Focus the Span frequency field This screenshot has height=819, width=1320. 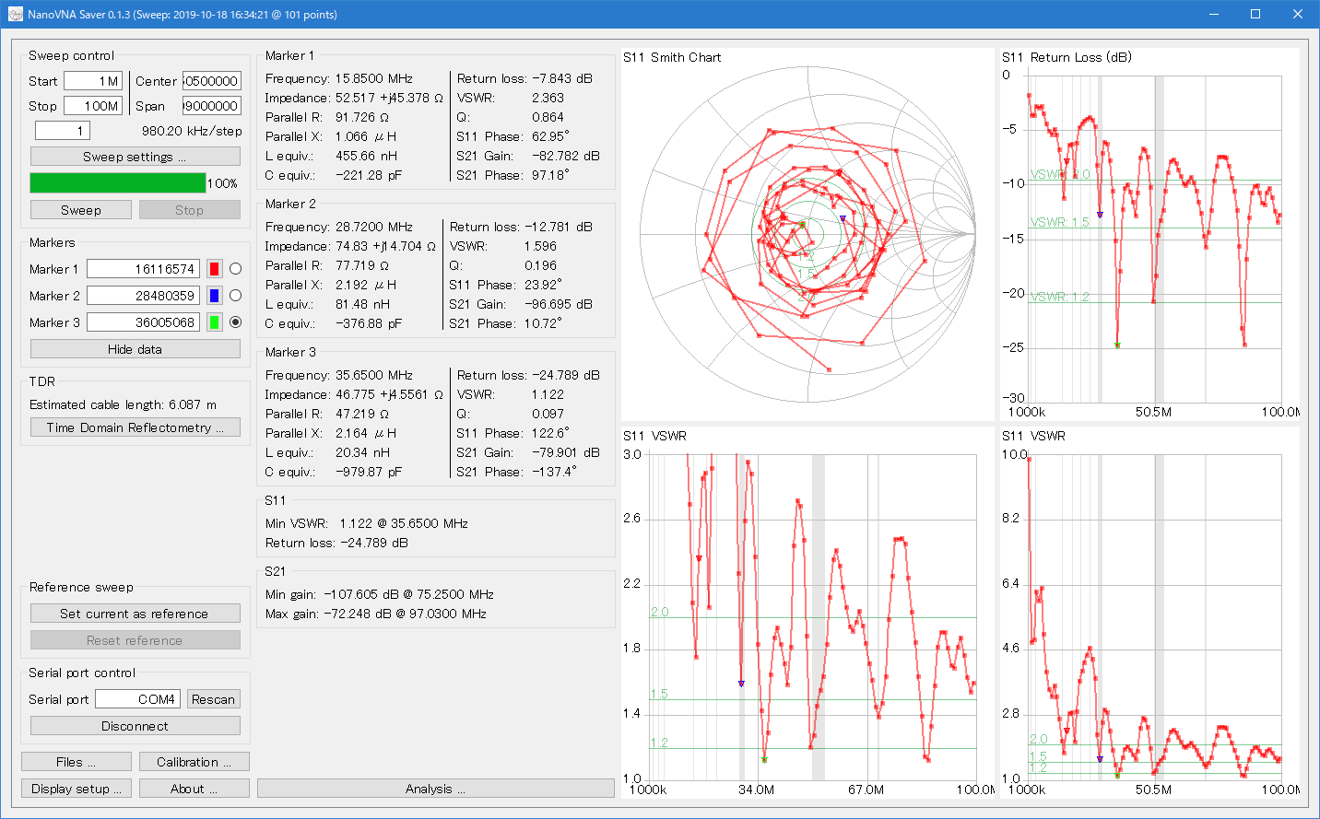pyautogui.click(x=212, y=106)
